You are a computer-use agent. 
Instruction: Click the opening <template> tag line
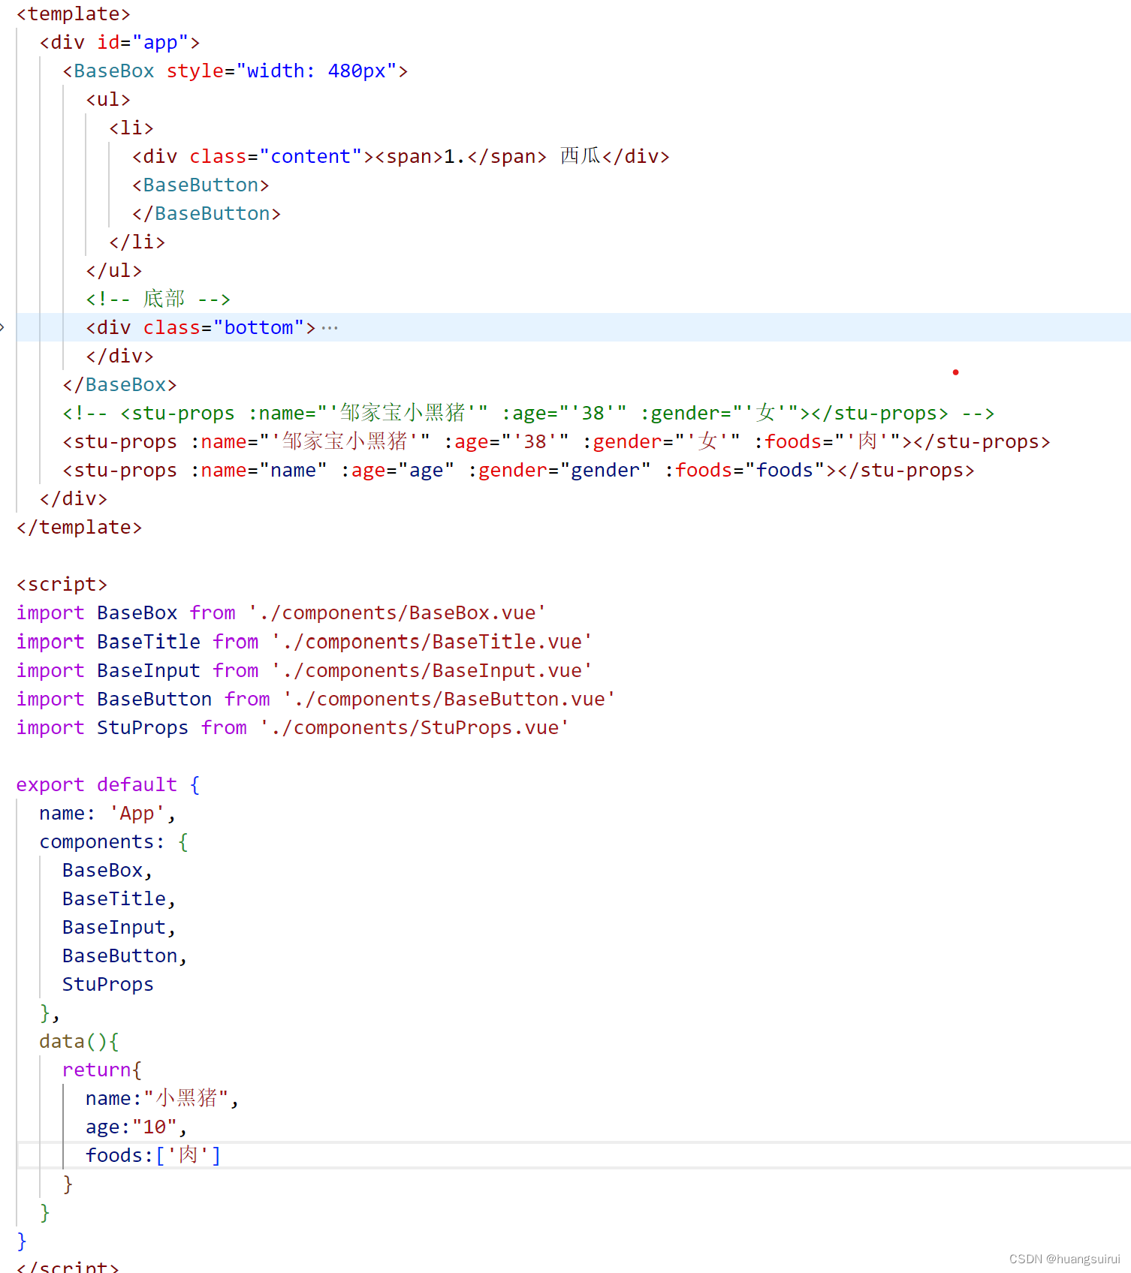pyautogui.click(x=74, y=14)
